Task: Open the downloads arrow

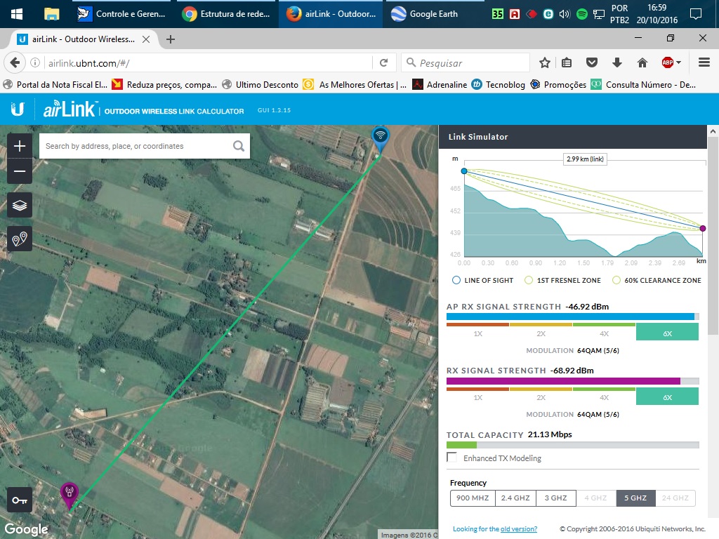Action: [x=617, y=62]
